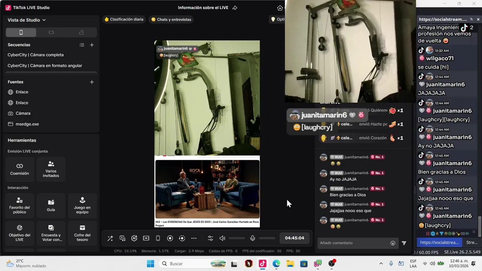Select the landscape layout tab
Viewport: 482px width, 271px height.
tap(51, 32)
